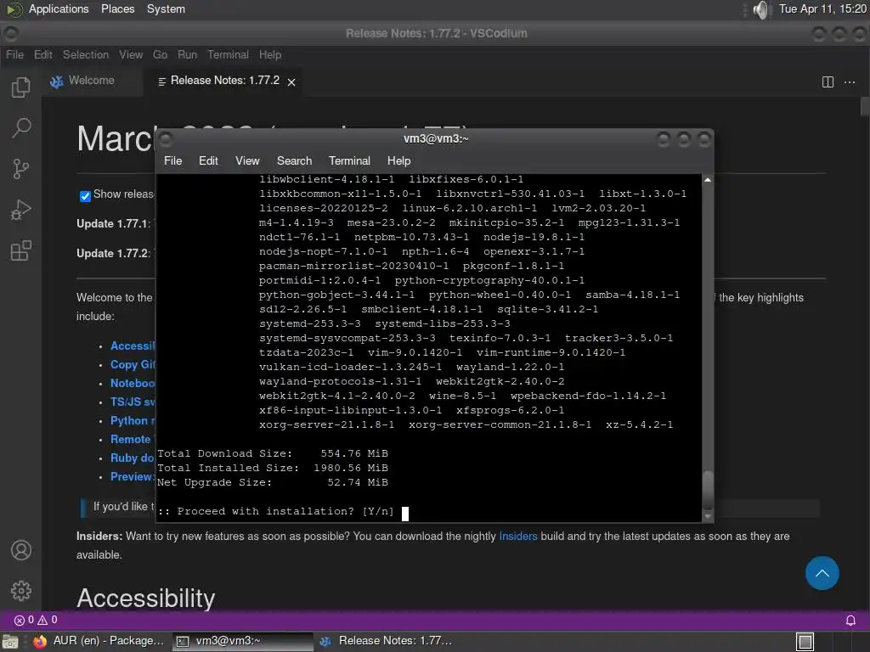This screenshot has width=870, height=652.
Task: Open the Search view in activity bar
Action: 21,128
